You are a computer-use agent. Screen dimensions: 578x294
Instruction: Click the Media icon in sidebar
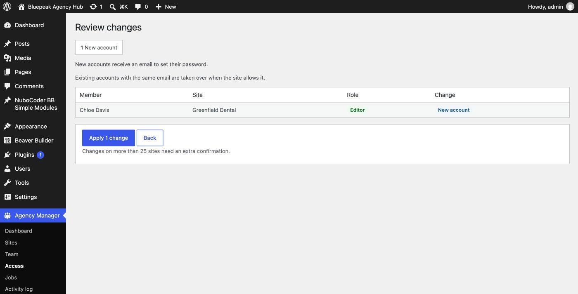pyautogui.click(x=7, y=58)
